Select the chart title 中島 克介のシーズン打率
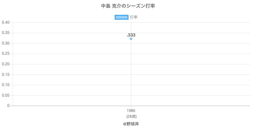 (x=128, y=6)
